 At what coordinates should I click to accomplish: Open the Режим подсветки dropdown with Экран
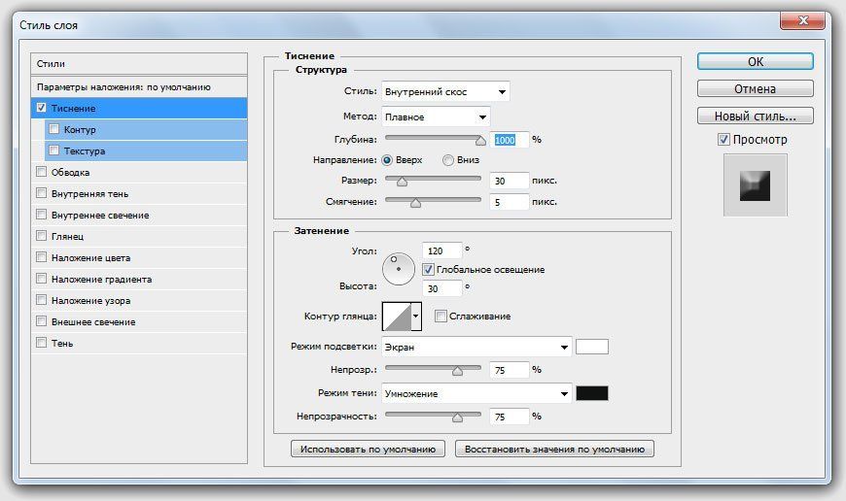(x=476, y=347)
